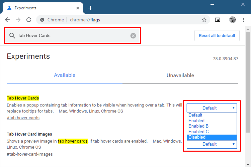Click the vertical scrollbar thumb
Screen dimensions: 251x167
point(248,82)
